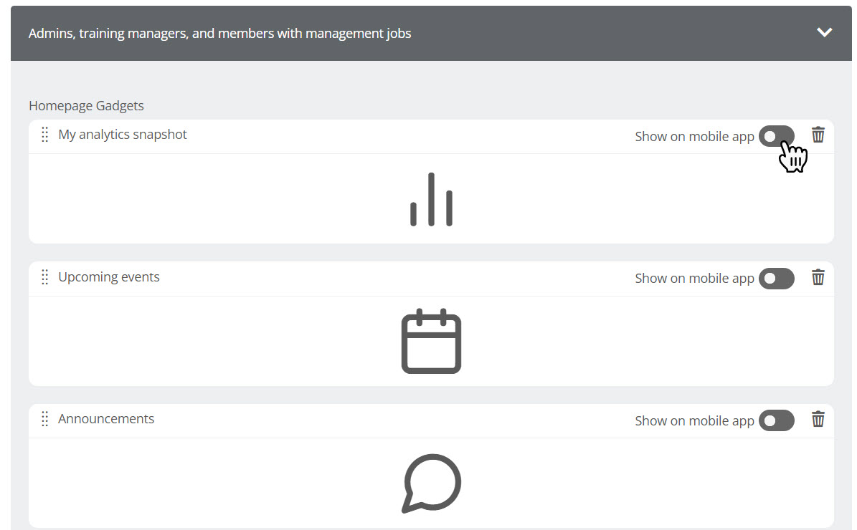The width and height of the screenshot is (857, 530).
Task: Turn on mobile app toggle for Announcements
Action: (x=776, y=420)
